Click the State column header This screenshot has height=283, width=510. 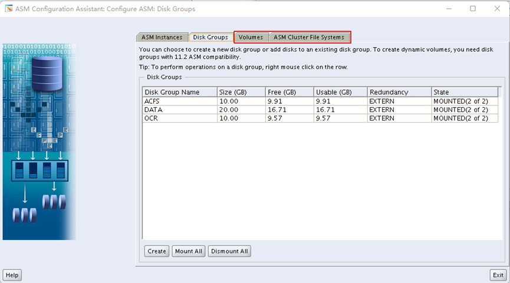[465, 92]
